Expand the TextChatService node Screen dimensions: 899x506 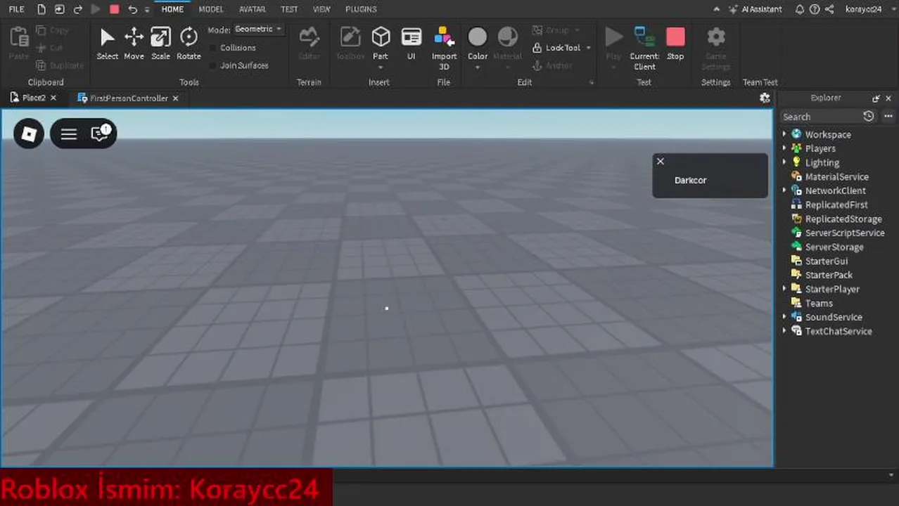click(x=784, y=331)
